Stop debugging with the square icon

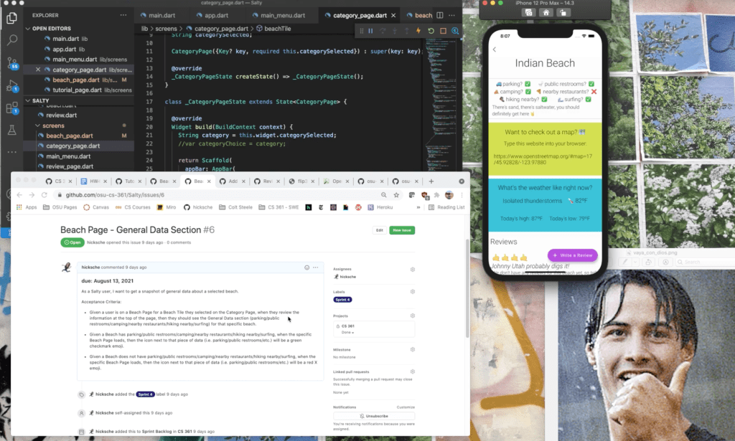tap(443, 31)
